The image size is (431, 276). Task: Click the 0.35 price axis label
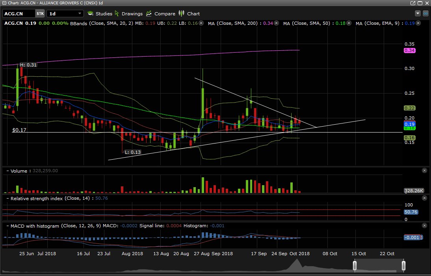[x=410, y=44]
